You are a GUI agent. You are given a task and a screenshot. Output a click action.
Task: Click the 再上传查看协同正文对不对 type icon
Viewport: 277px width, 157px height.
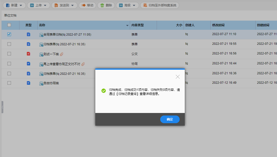pos(28,64)
